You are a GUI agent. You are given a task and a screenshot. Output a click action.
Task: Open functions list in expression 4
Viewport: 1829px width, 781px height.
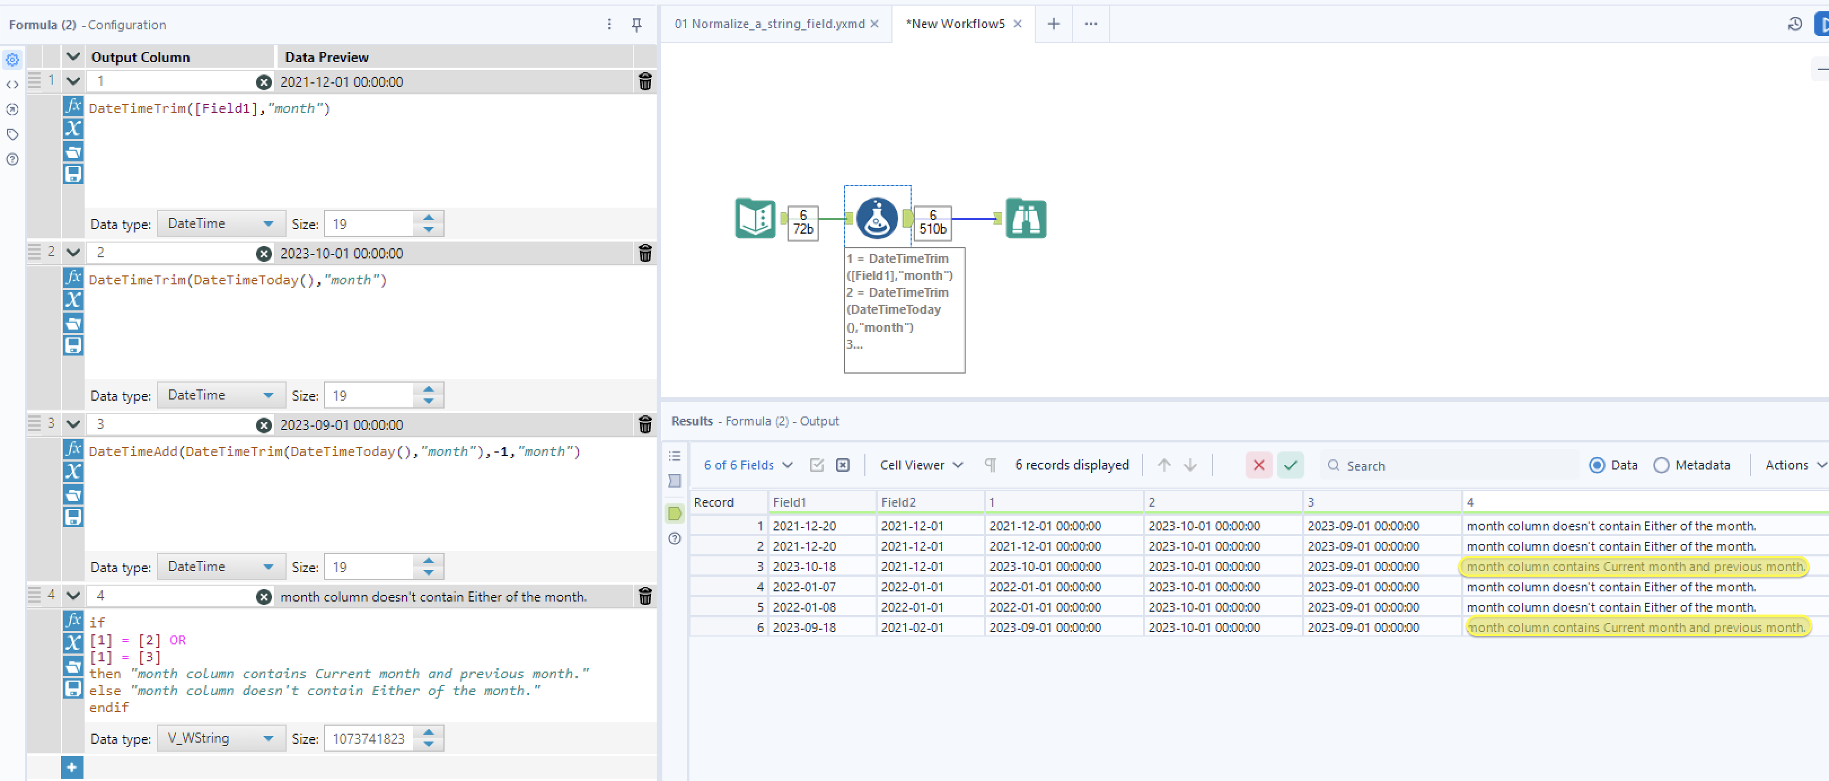73,621
